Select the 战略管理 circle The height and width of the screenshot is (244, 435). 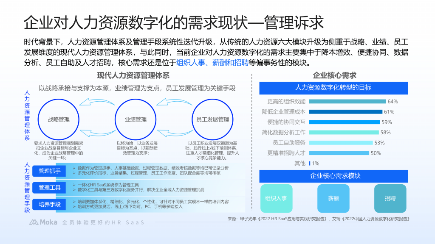(59, 119)
